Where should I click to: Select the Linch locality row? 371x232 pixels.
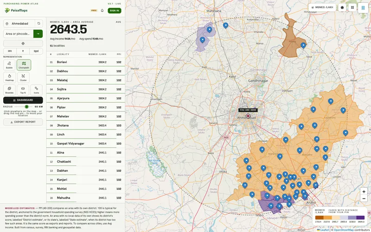tap(85, 135)
